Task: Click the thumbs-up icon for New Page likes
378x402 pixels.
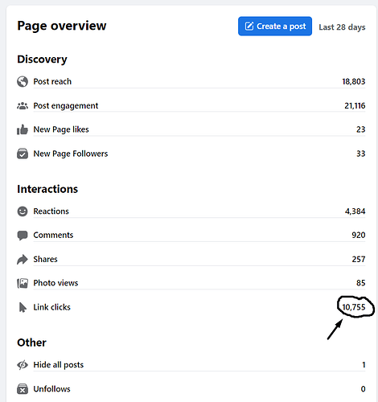Action: coord(23,129)
